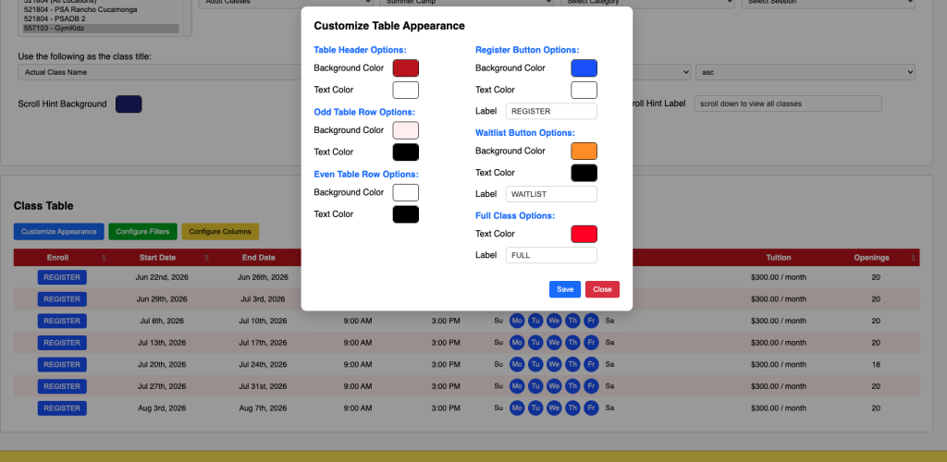Pick the Full Class red text color swatch

click(584, 234)
